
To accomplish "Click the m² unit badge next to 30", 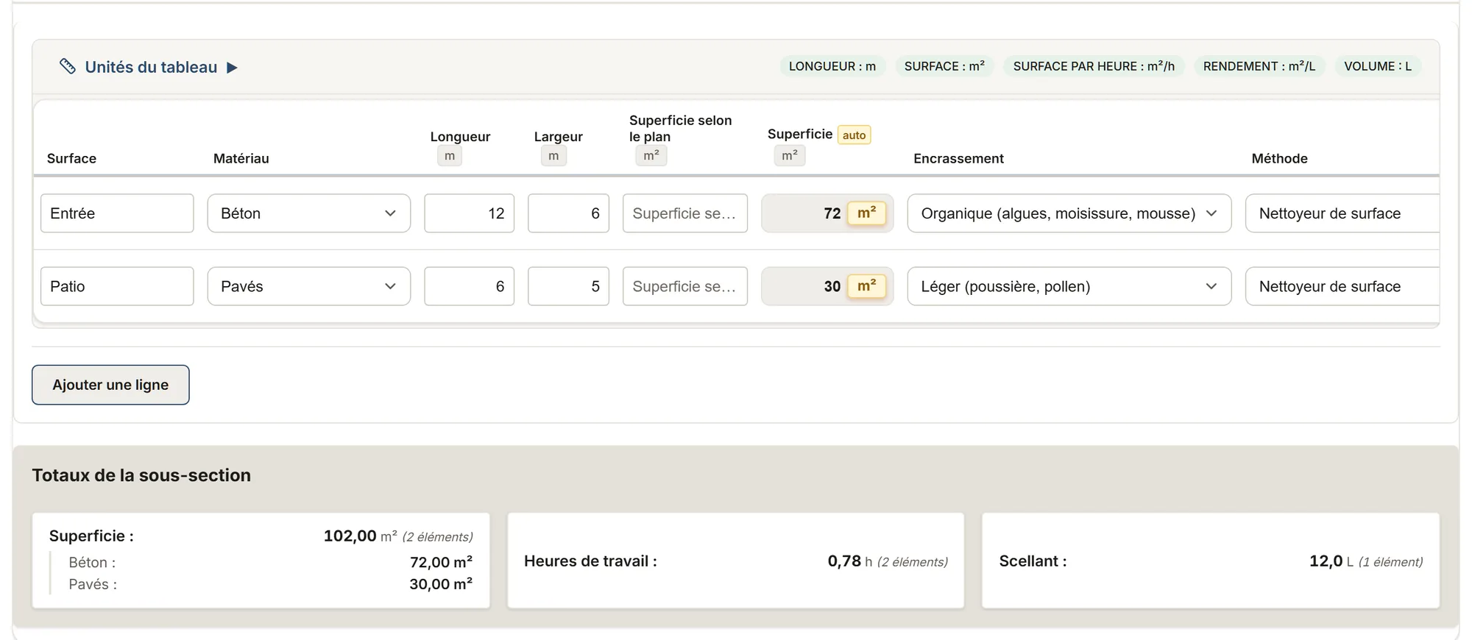I will 866,286.
